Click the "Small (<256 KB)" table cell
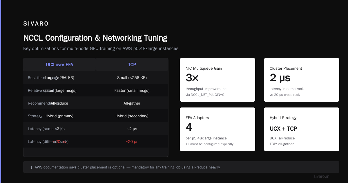The width and height of the screenshot is (348, 183). tap(132, 78)
